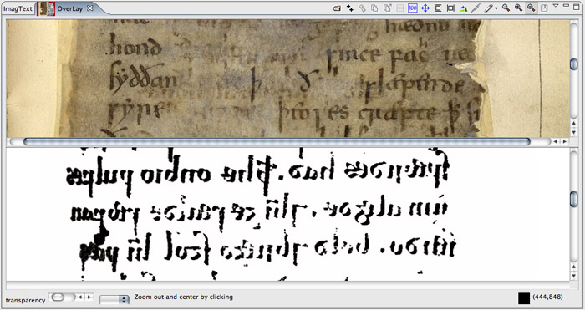Click down arrow of manuscript vertical scrollbar
The height and width of the screenshot is (310, 585).
(574, 132)
